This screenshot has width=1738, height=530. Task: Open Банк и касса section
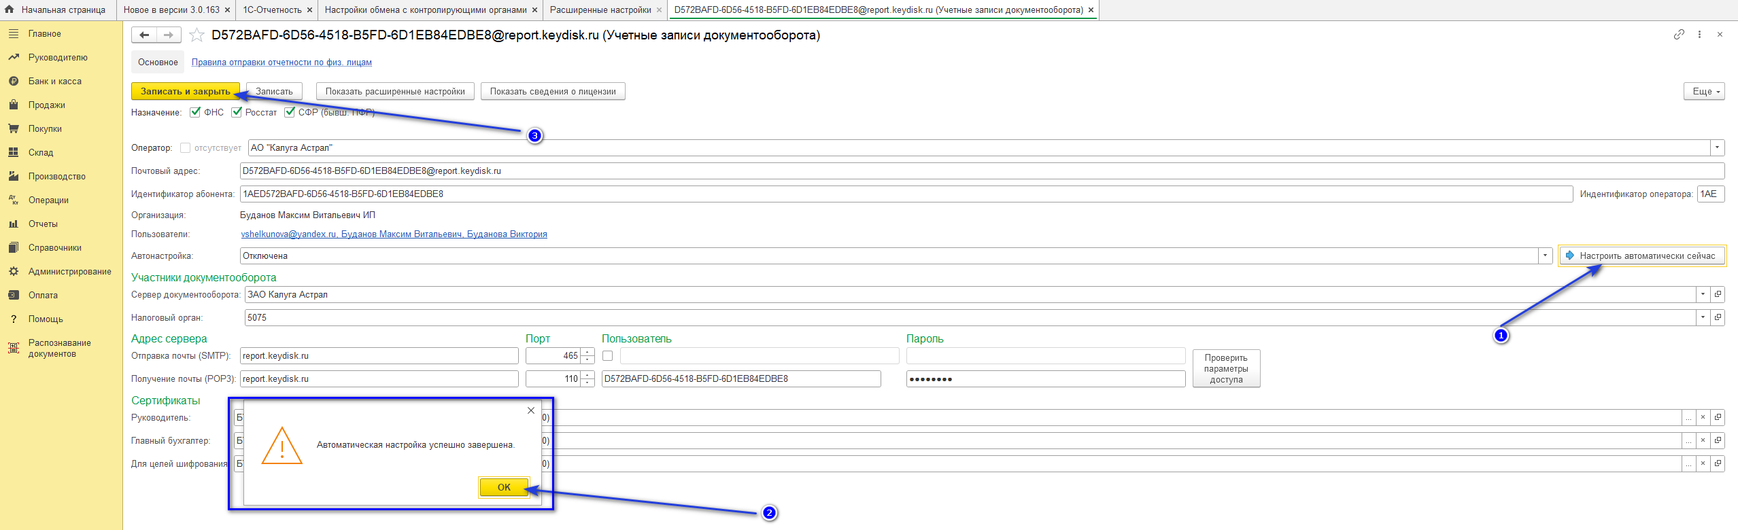[54, 82]
